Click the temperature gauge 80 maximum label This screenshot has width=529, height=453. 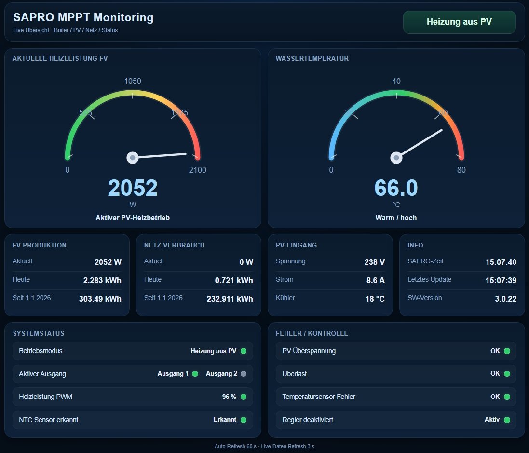tap(461, 170)
